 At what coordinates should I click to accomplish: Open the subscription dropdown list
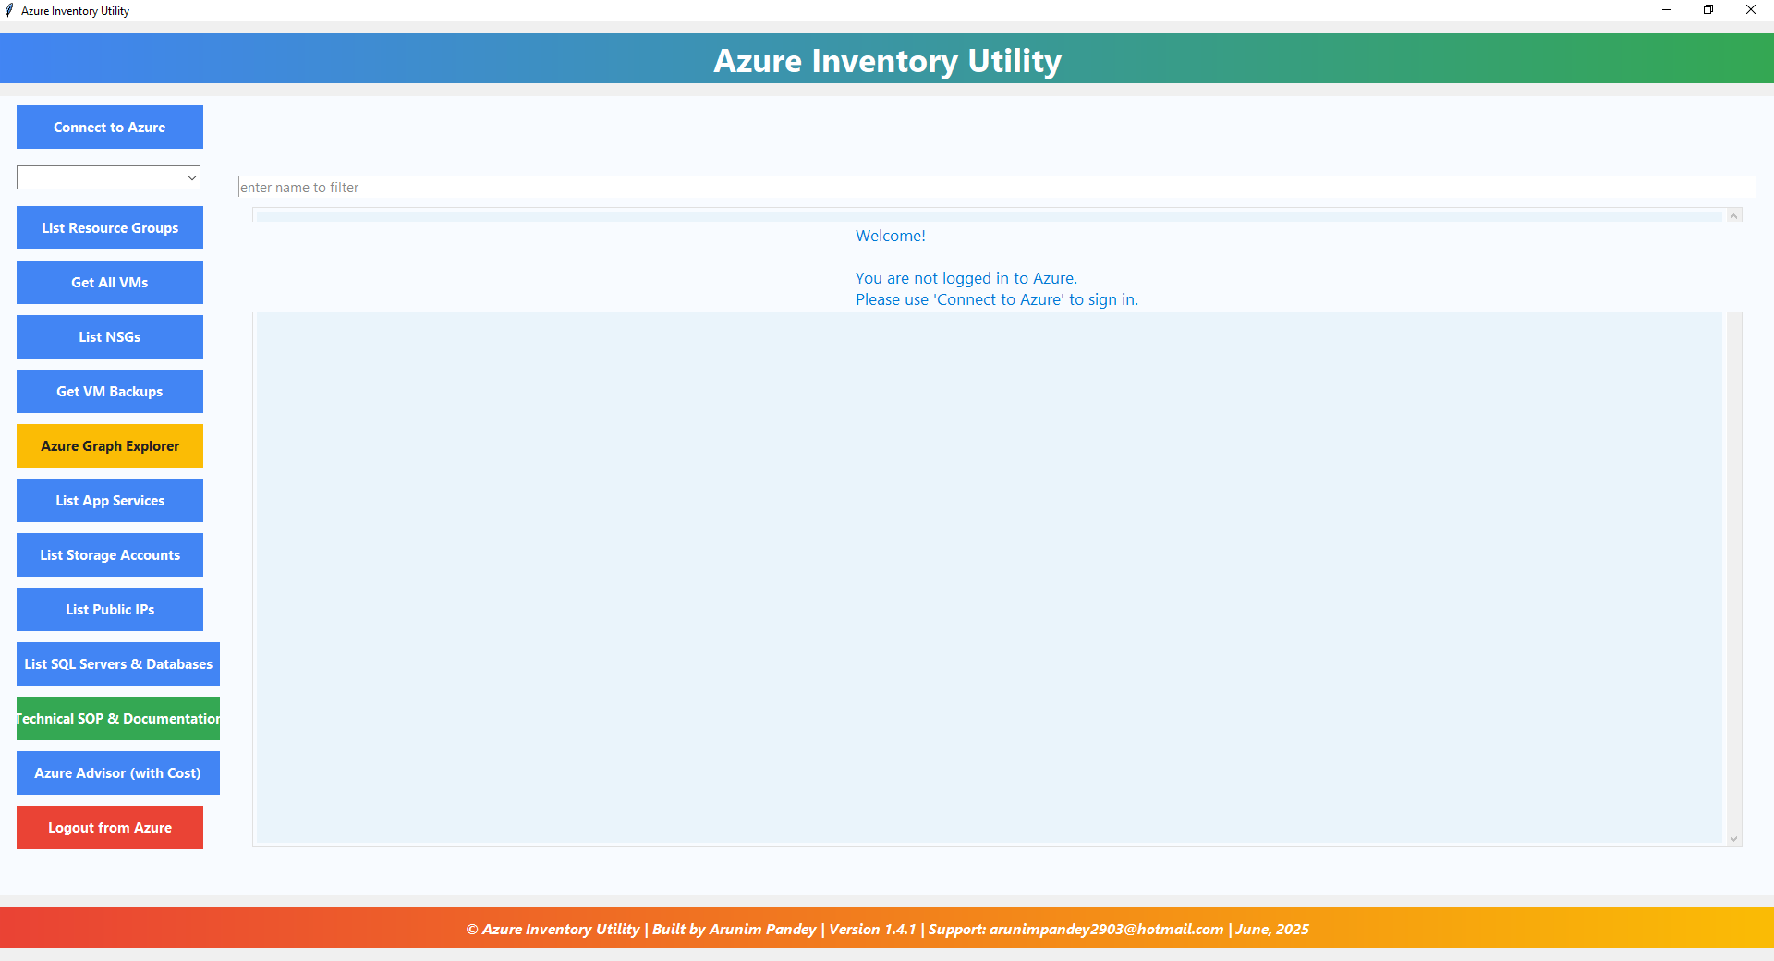[x=190, y=176]
